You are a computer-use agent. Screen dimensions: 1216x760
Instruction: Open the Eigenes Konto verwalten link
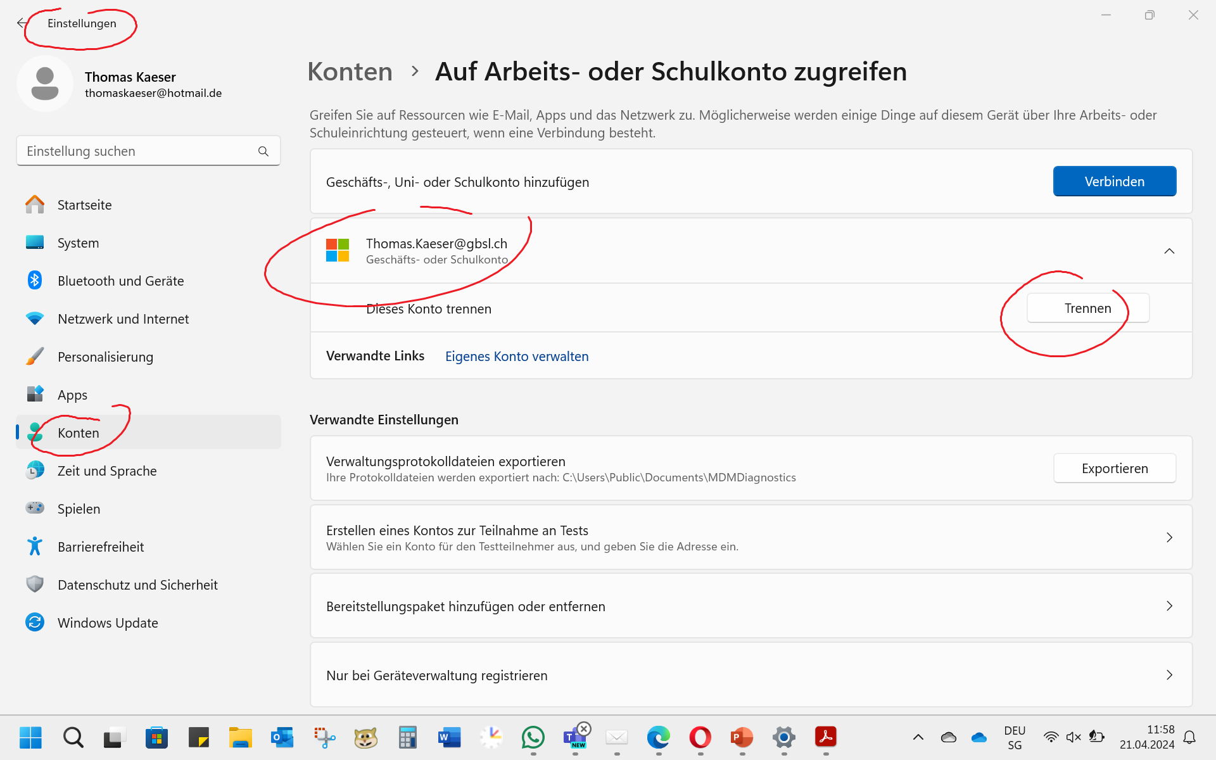516,356
